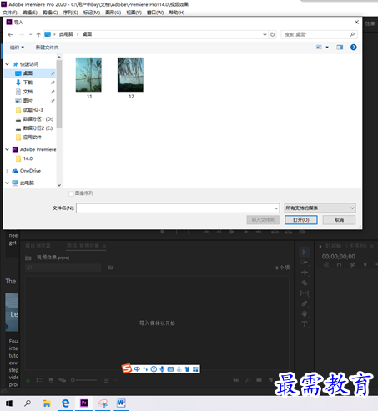Refresh the folder listing
The height and width of the screenshot is (411, 378).
(x=273, y=34)
